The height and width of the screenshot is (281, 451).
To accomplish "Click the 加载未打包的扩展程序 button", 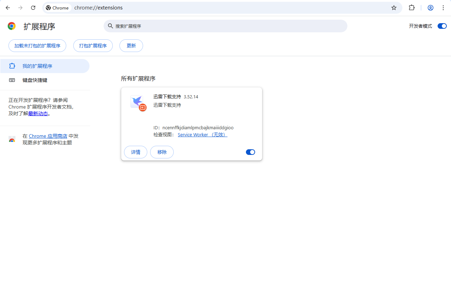I will coord(37,46).
